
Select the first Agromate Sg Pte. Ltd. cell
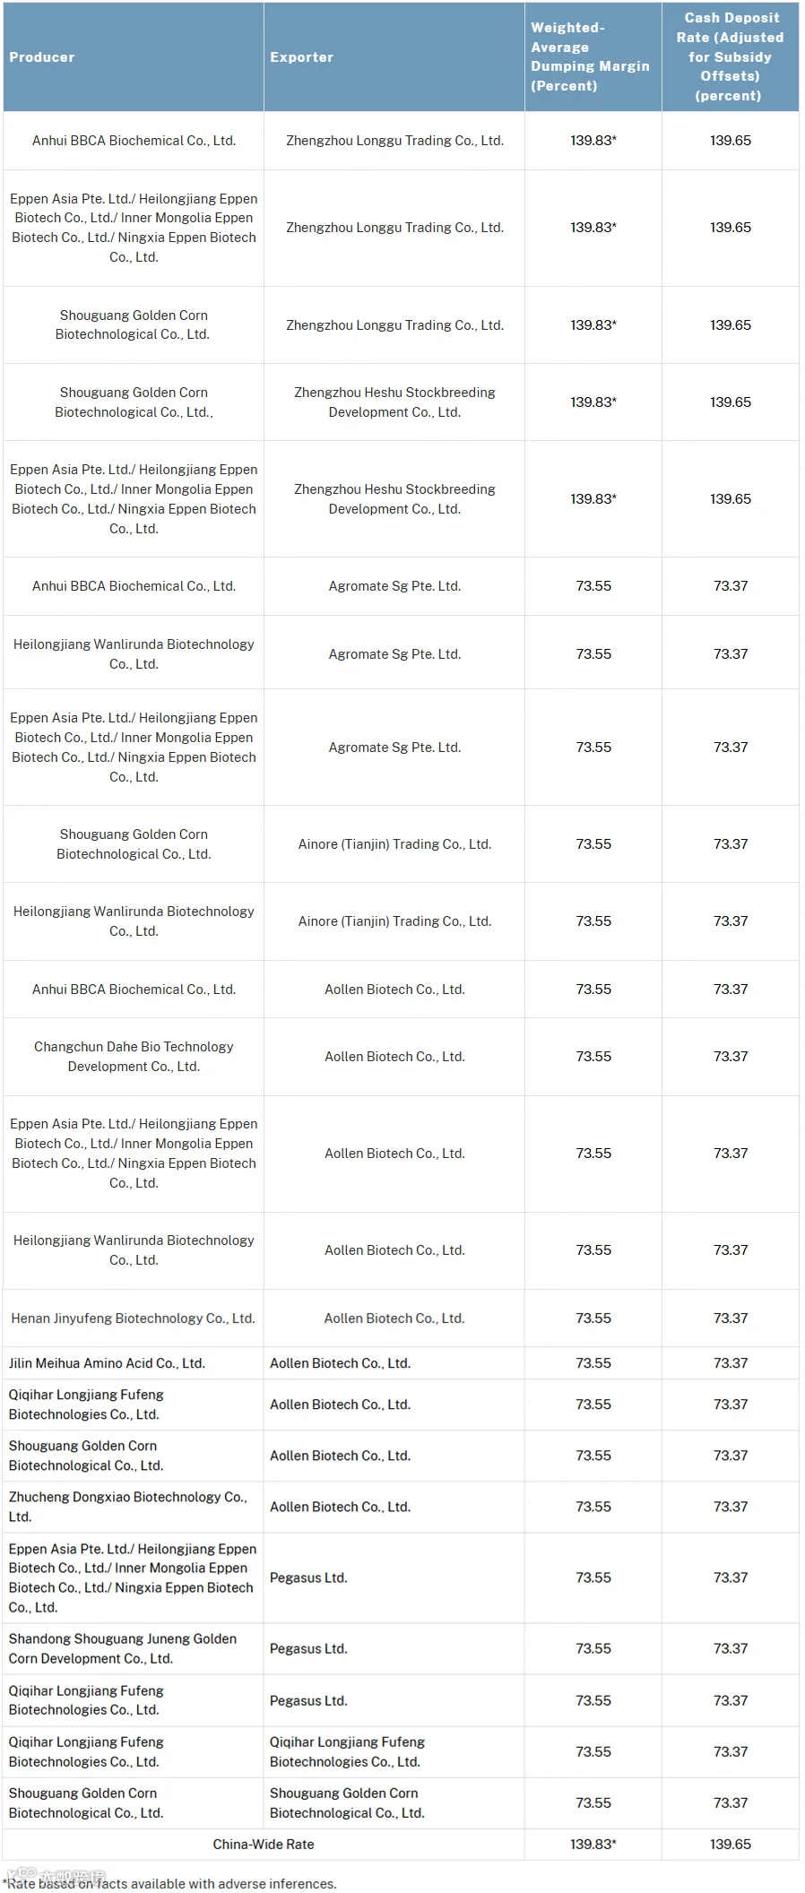pos(394,586)
